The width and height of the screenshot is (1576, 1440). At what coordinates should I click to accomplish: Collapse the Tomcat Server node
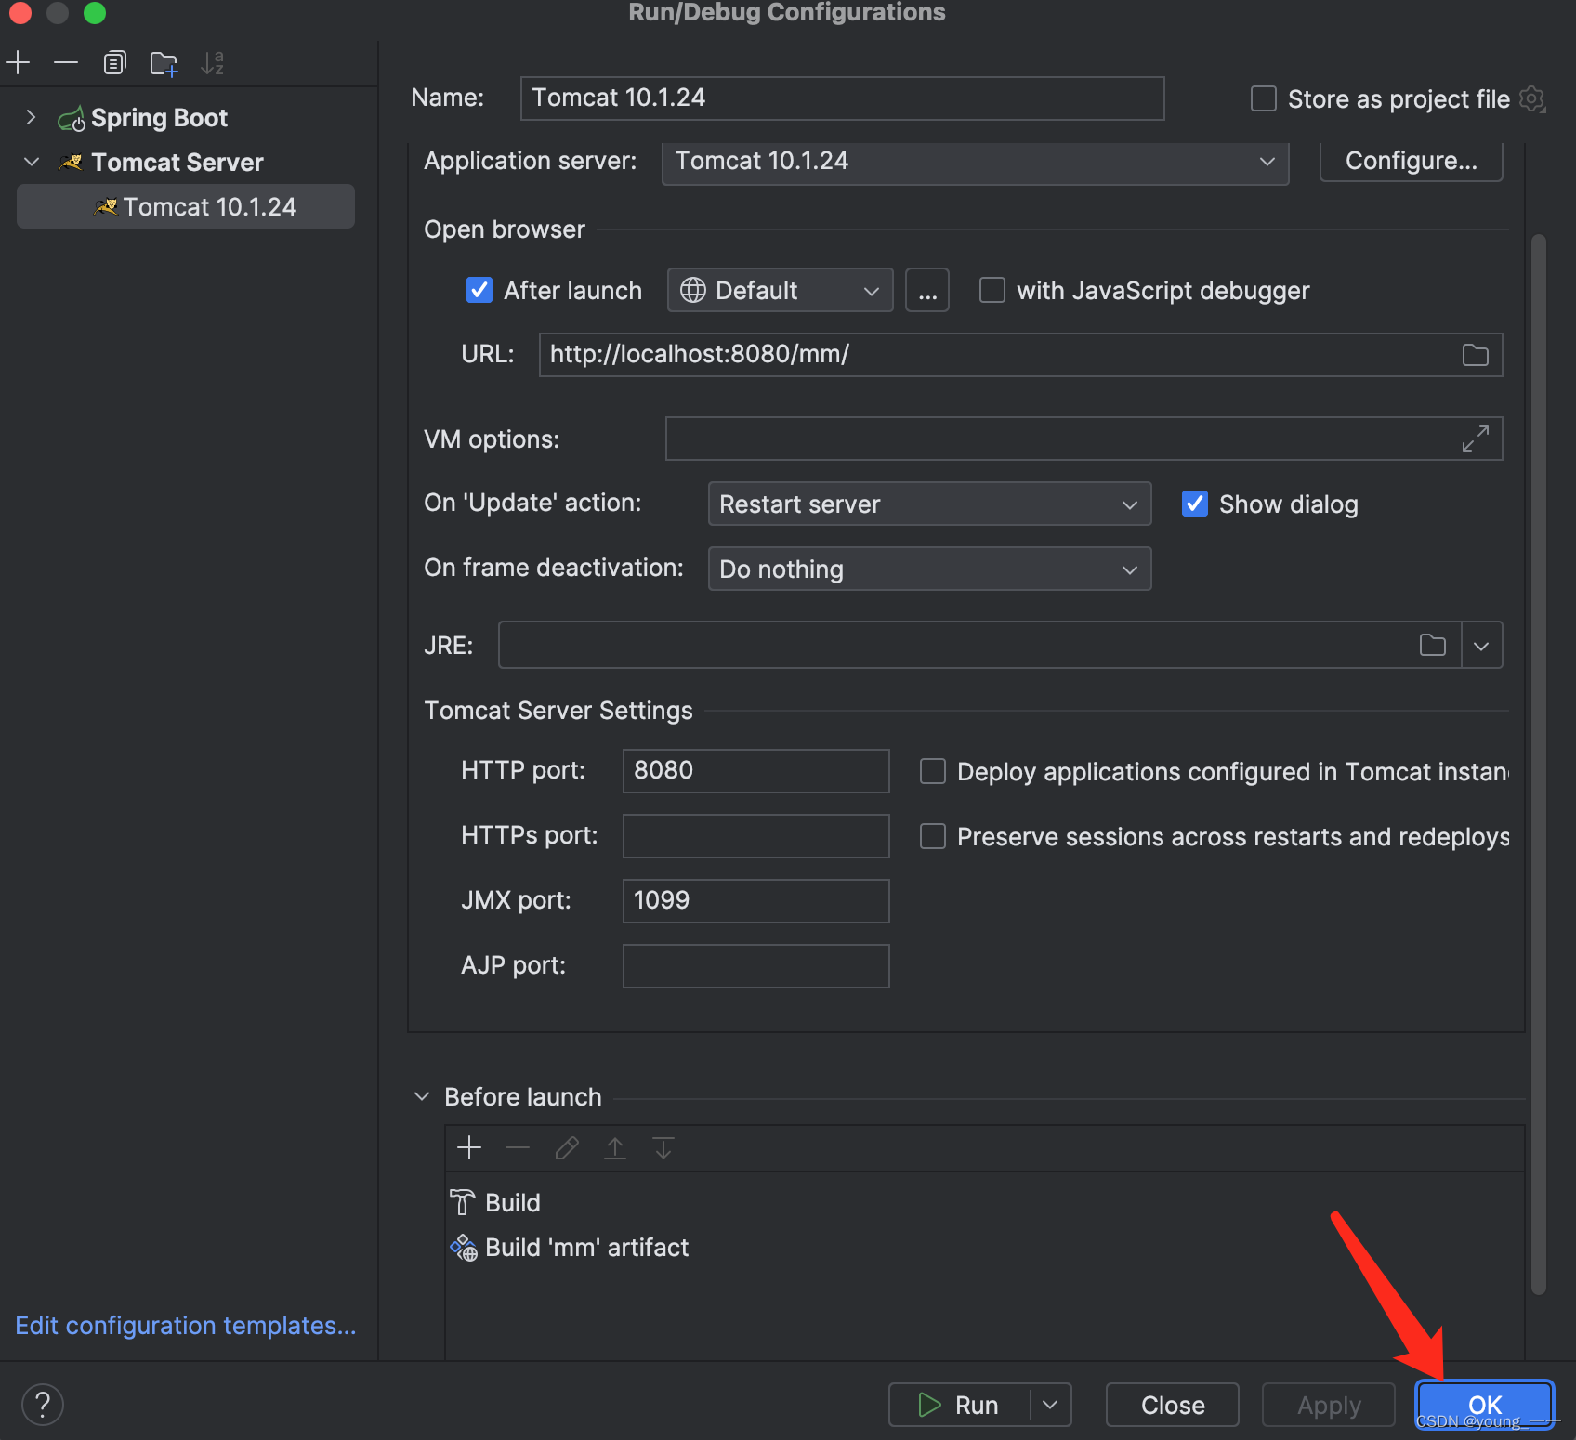[31, 162]
